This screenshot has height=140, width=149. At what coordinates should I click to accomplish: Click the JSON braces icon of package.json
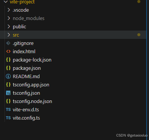coord(8,68)
